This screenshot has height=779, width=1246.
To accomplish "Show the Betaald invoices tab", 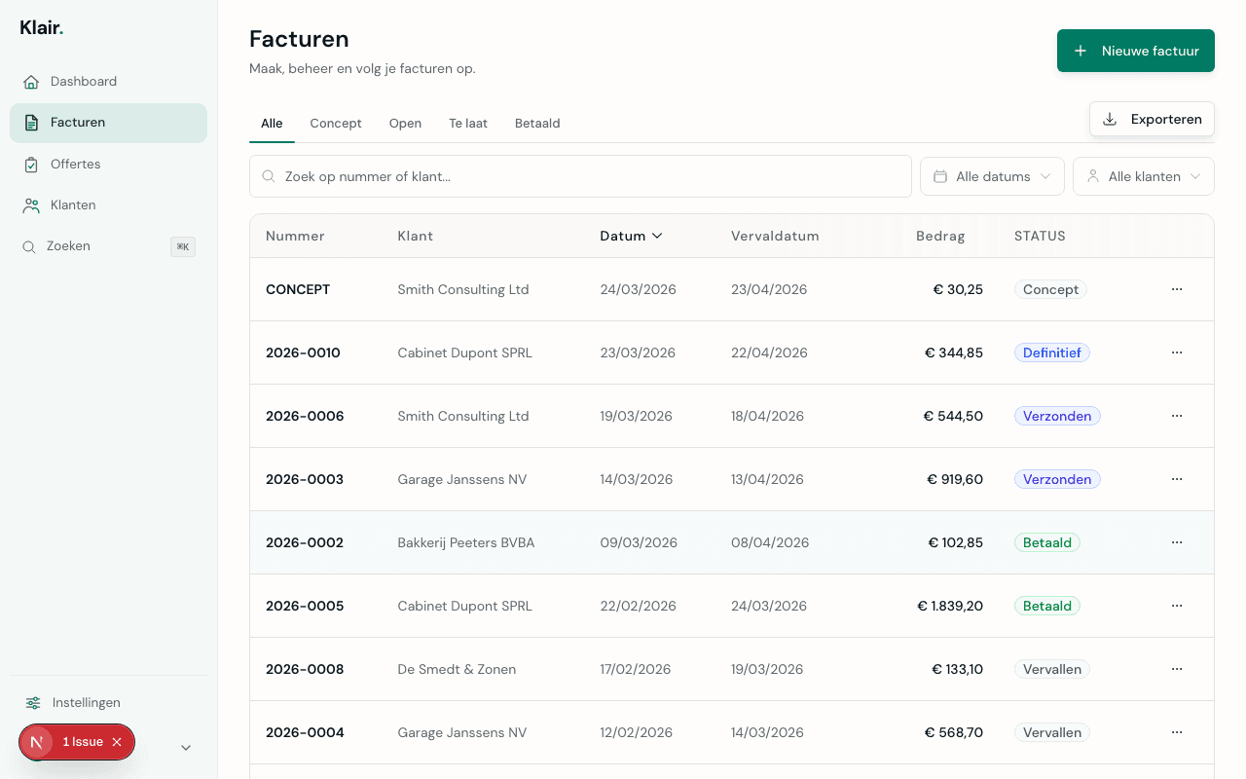I will (x=537, y=124).
